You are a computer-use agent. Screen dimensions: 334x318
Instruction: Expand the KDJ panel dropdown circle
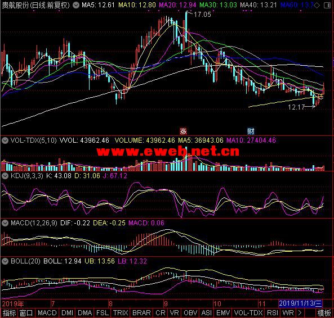[x=5, y=176]
